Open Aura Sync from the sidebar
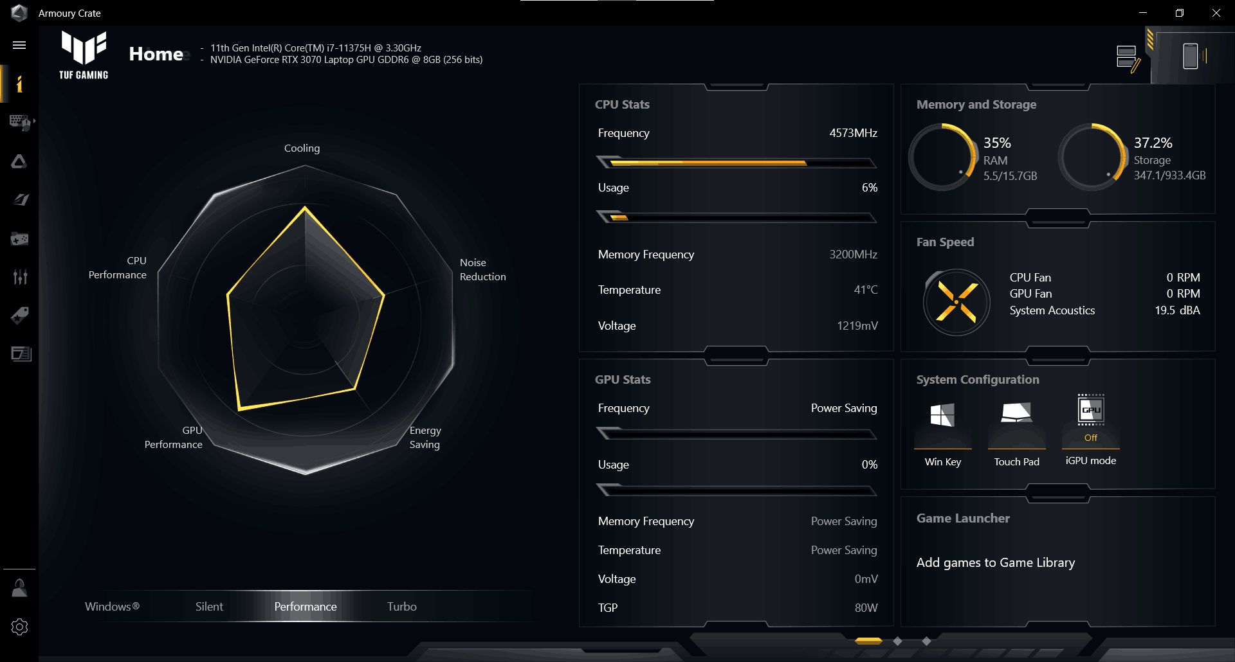Viewport: 1235px width, 662px height. (x=19, y=161)
